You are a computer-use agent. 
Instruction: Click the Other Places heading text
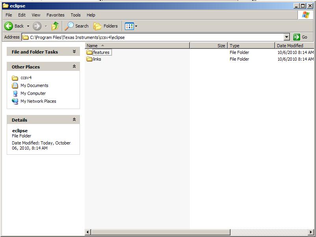tap(26, 67)
